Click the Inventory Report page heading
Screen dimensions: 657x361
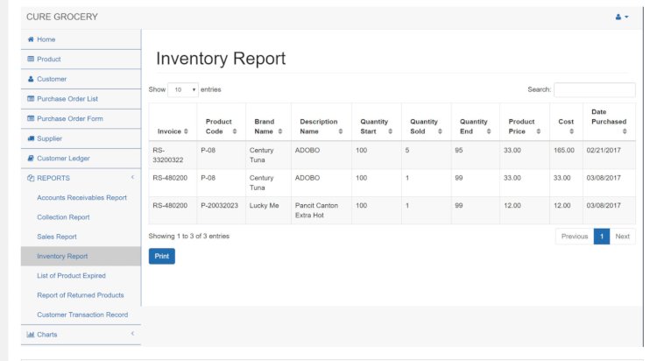tap(221, 59)
